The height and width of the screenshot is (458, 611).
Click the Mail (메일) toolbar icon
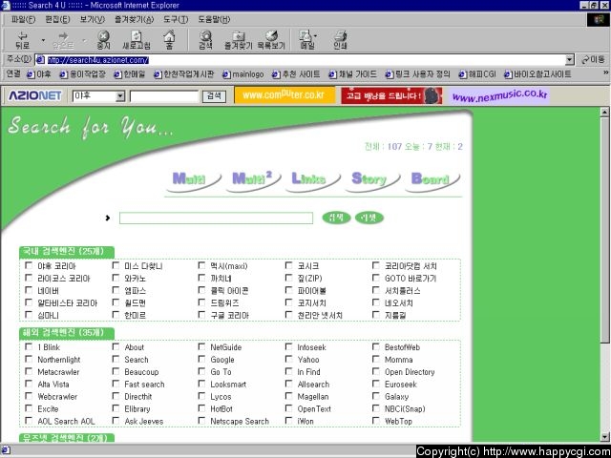tap(306, 40)
